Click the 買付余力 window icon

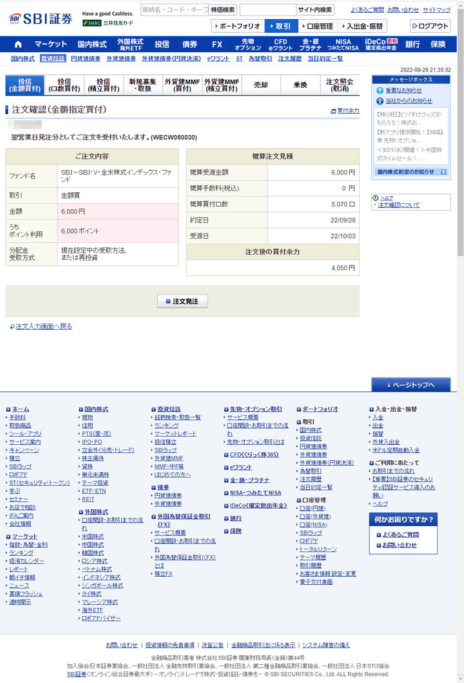[x=333, y=111]
